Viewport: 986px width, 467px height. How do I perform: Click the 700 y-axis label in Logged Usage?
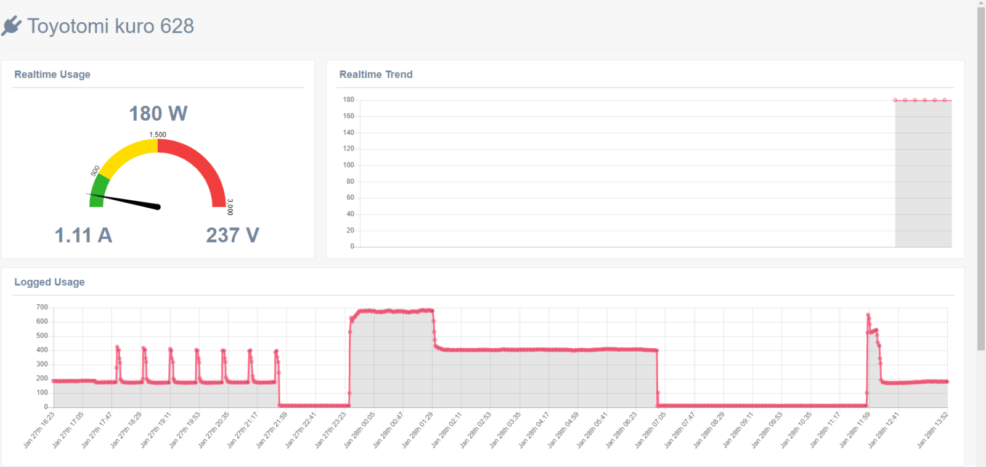tap(42, 307)
